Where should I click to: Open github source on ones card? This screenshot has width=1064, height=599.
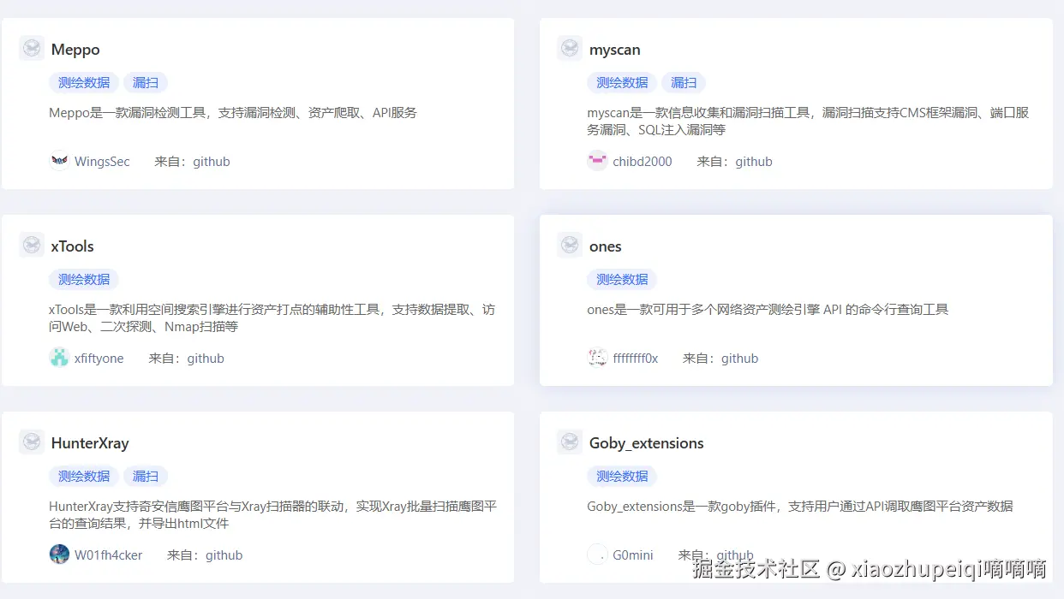pyautogui.click(x=740, y=359)
